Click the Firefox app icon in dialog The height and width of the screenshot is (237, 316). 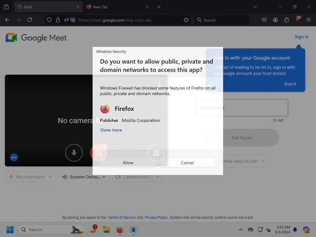point(105,109)
